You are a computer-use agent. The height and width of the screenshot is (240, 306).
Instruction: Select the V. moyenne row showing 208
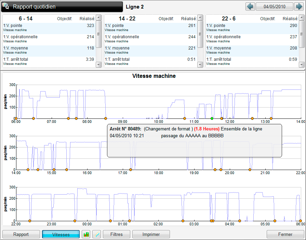coord(252,51)
